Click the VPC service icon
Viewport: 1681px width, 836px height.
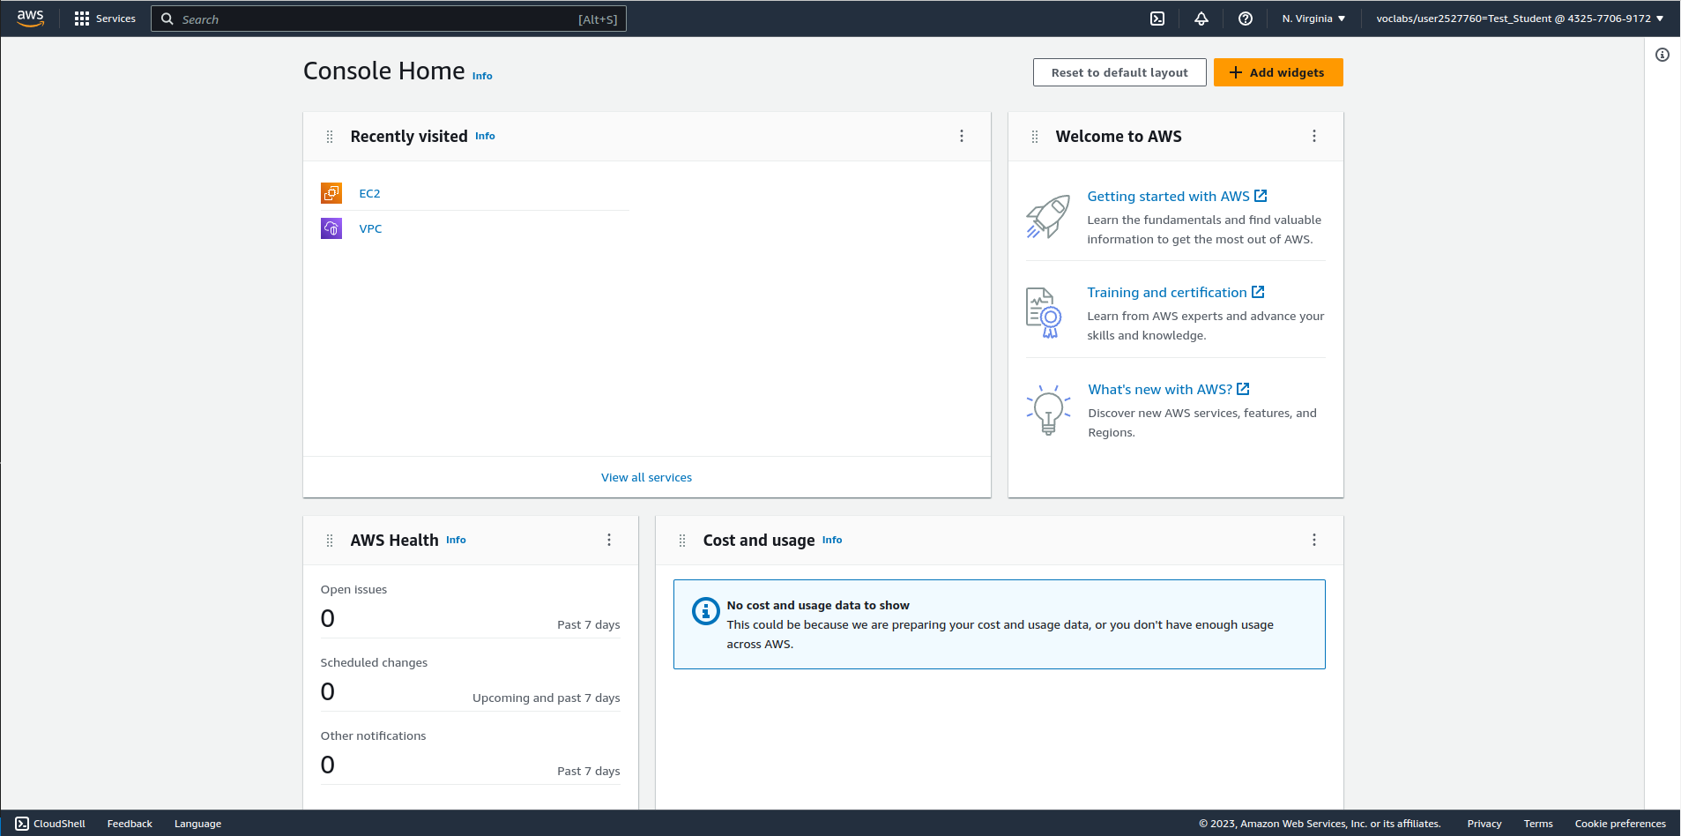coord(331,228)
